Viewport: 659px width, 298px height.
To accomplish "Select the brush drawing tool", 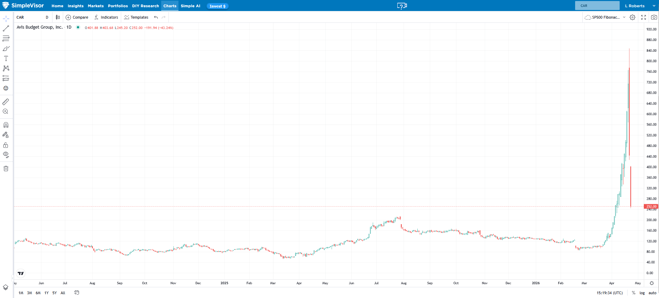I will tap(6, 49).
